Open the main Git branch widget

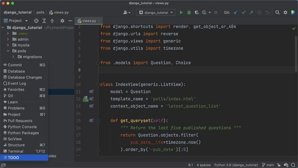(x=268, y=165)
